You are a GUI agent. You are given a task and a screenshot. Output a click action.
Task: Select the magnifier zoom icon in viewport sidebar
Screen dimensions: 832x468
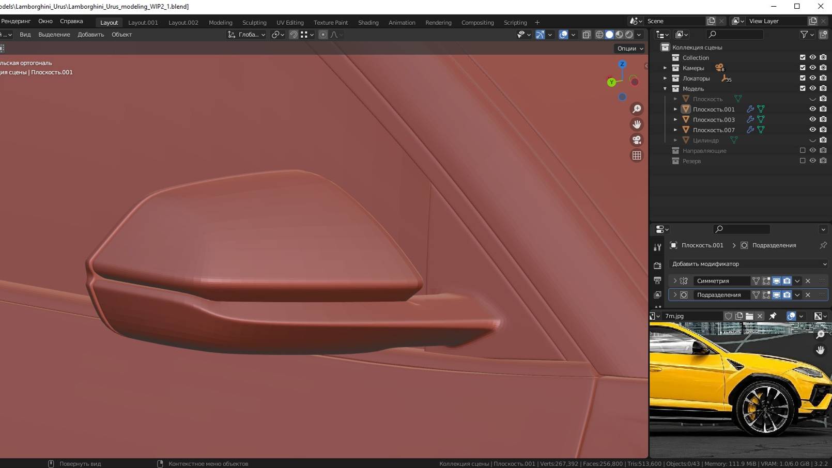[637, 109]
